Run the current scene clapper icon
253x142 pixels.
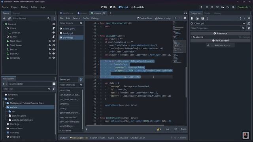coord(223,7)
